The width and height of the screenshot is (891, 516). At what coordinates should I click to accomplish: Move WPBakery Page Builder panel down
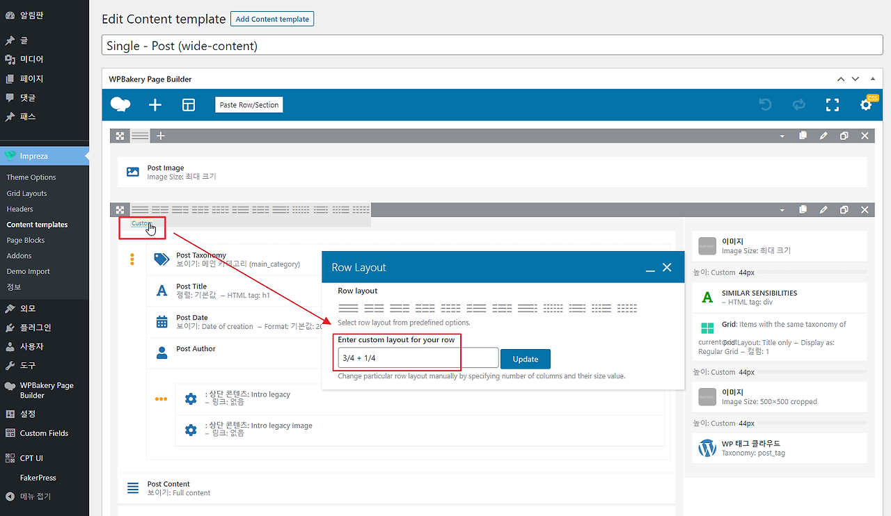click(x=855, y=79)
